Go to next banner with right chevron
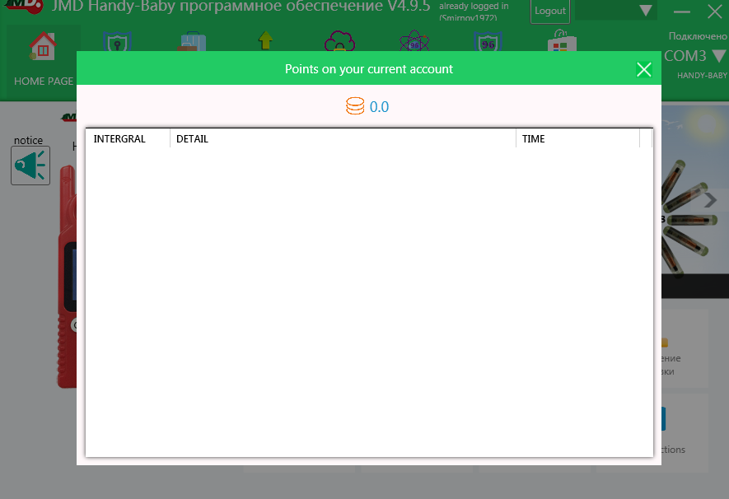The height and width of the screenshot is (499, 729). 710,200
